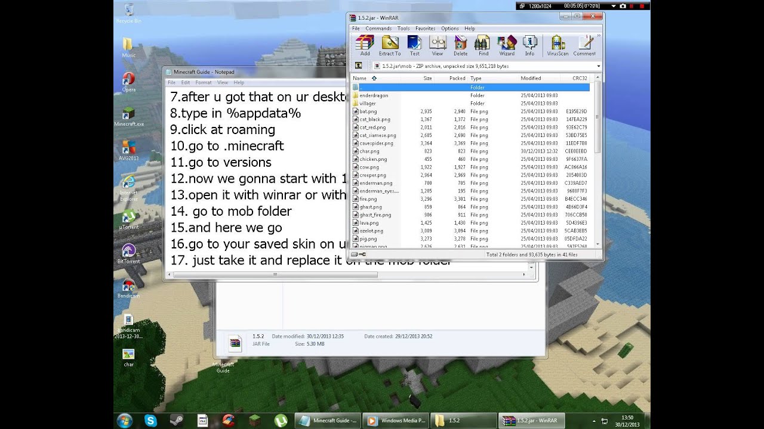Click the BitTorrent desktop icon
This screenshot has width=764, height=429.
[128, 254]
